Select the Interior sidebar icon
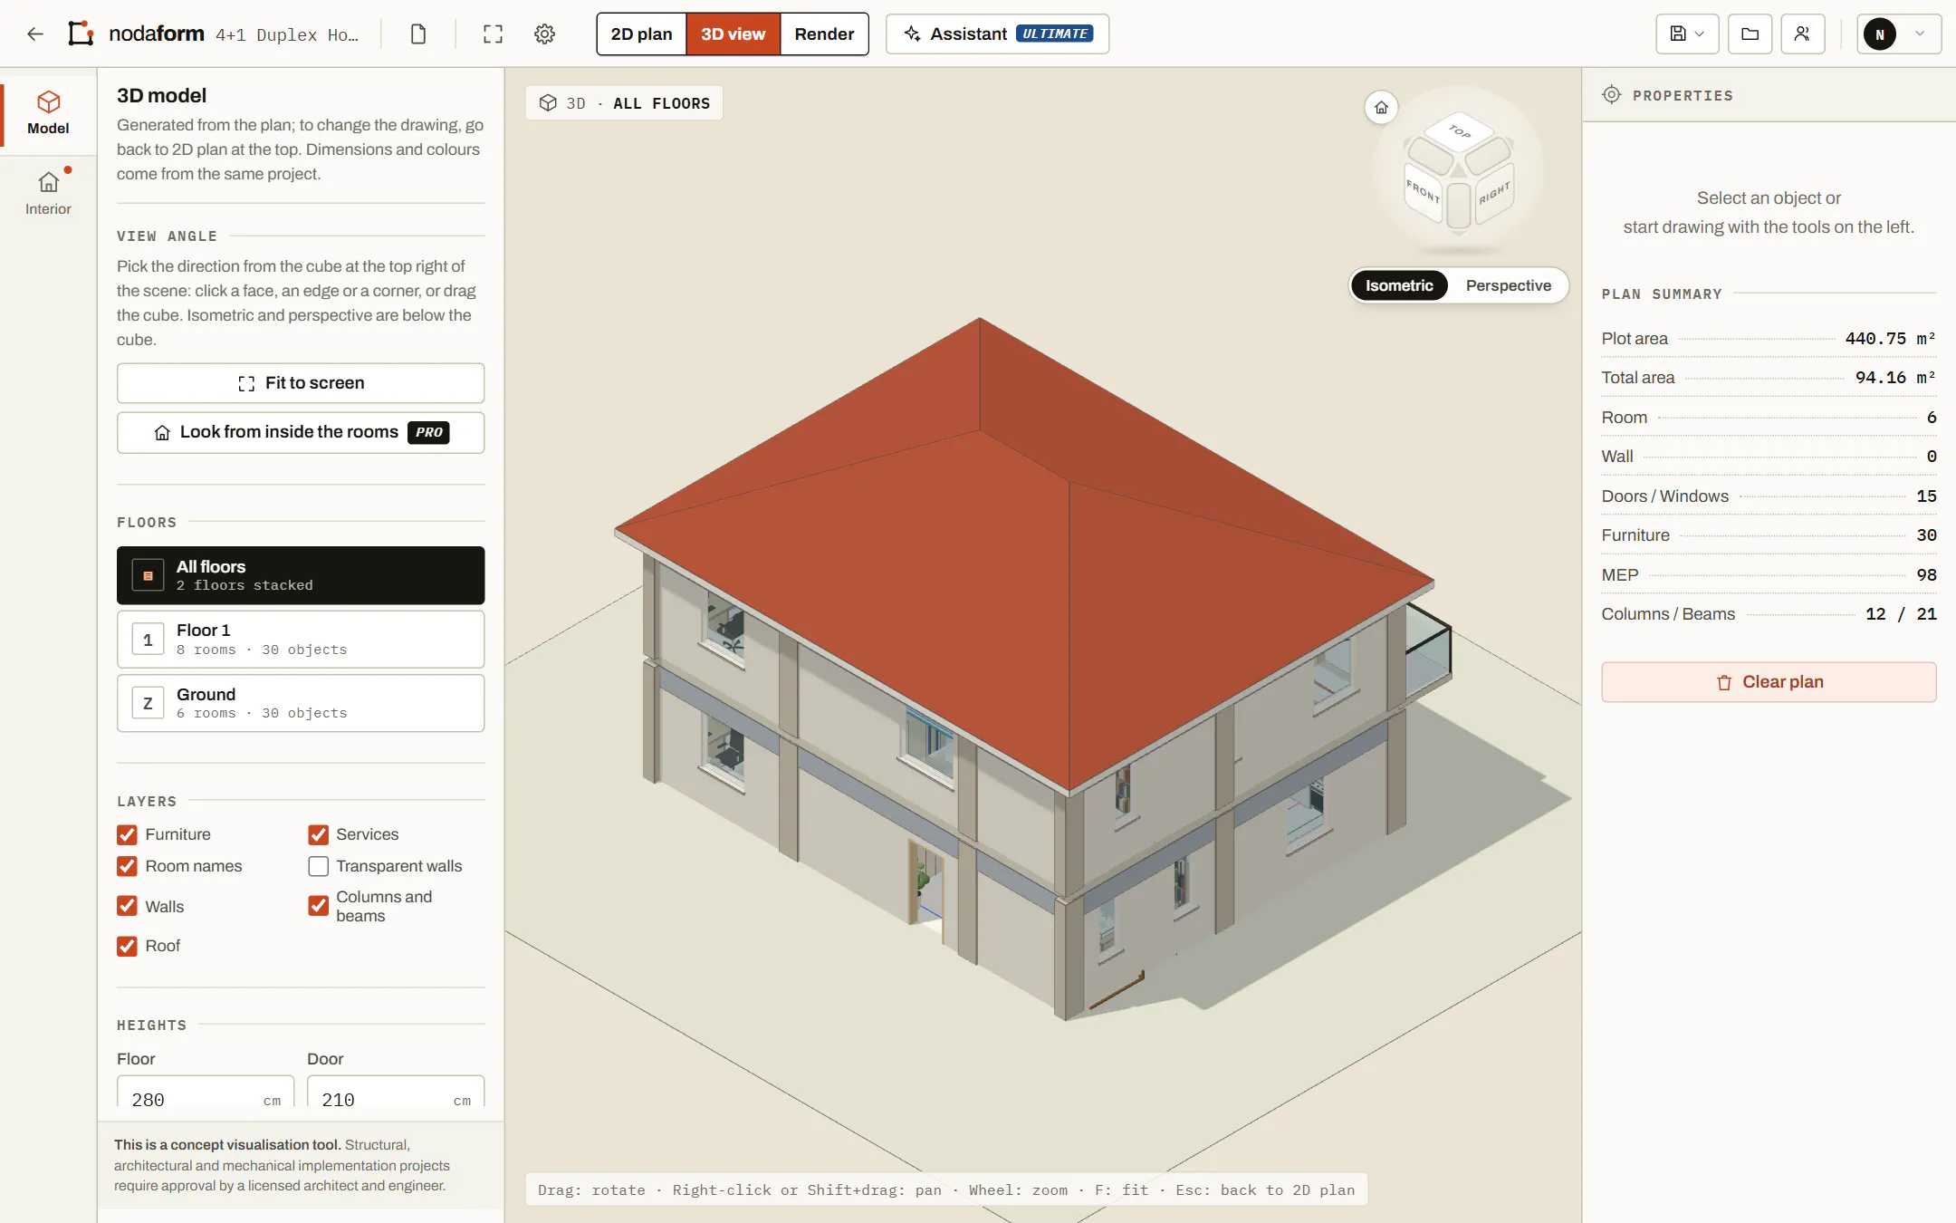 click(48, 193)
